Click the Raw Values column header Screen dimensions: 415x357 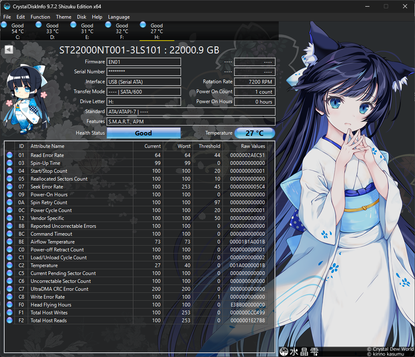point(253,146)
